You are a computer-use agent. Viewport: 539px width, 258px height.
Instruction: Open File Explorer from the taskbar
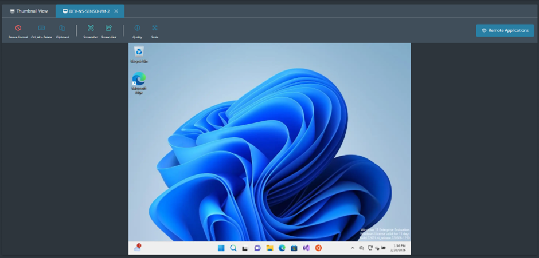269,248
